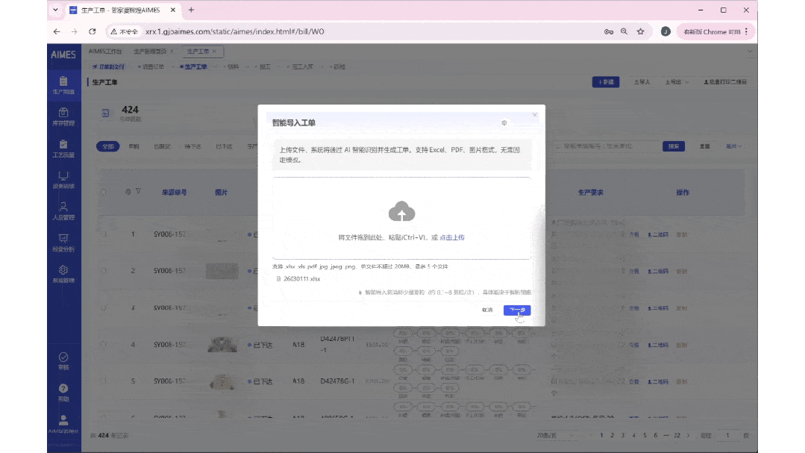
Task: Open the 人员管理 sidebar module
Action: (63, 211)
